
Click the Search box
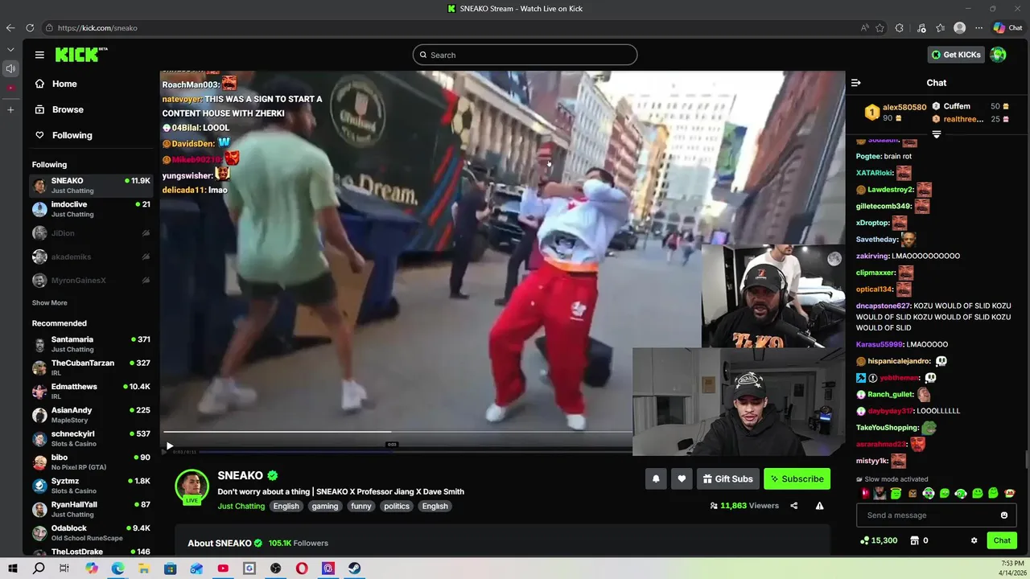tap(525, 55)
